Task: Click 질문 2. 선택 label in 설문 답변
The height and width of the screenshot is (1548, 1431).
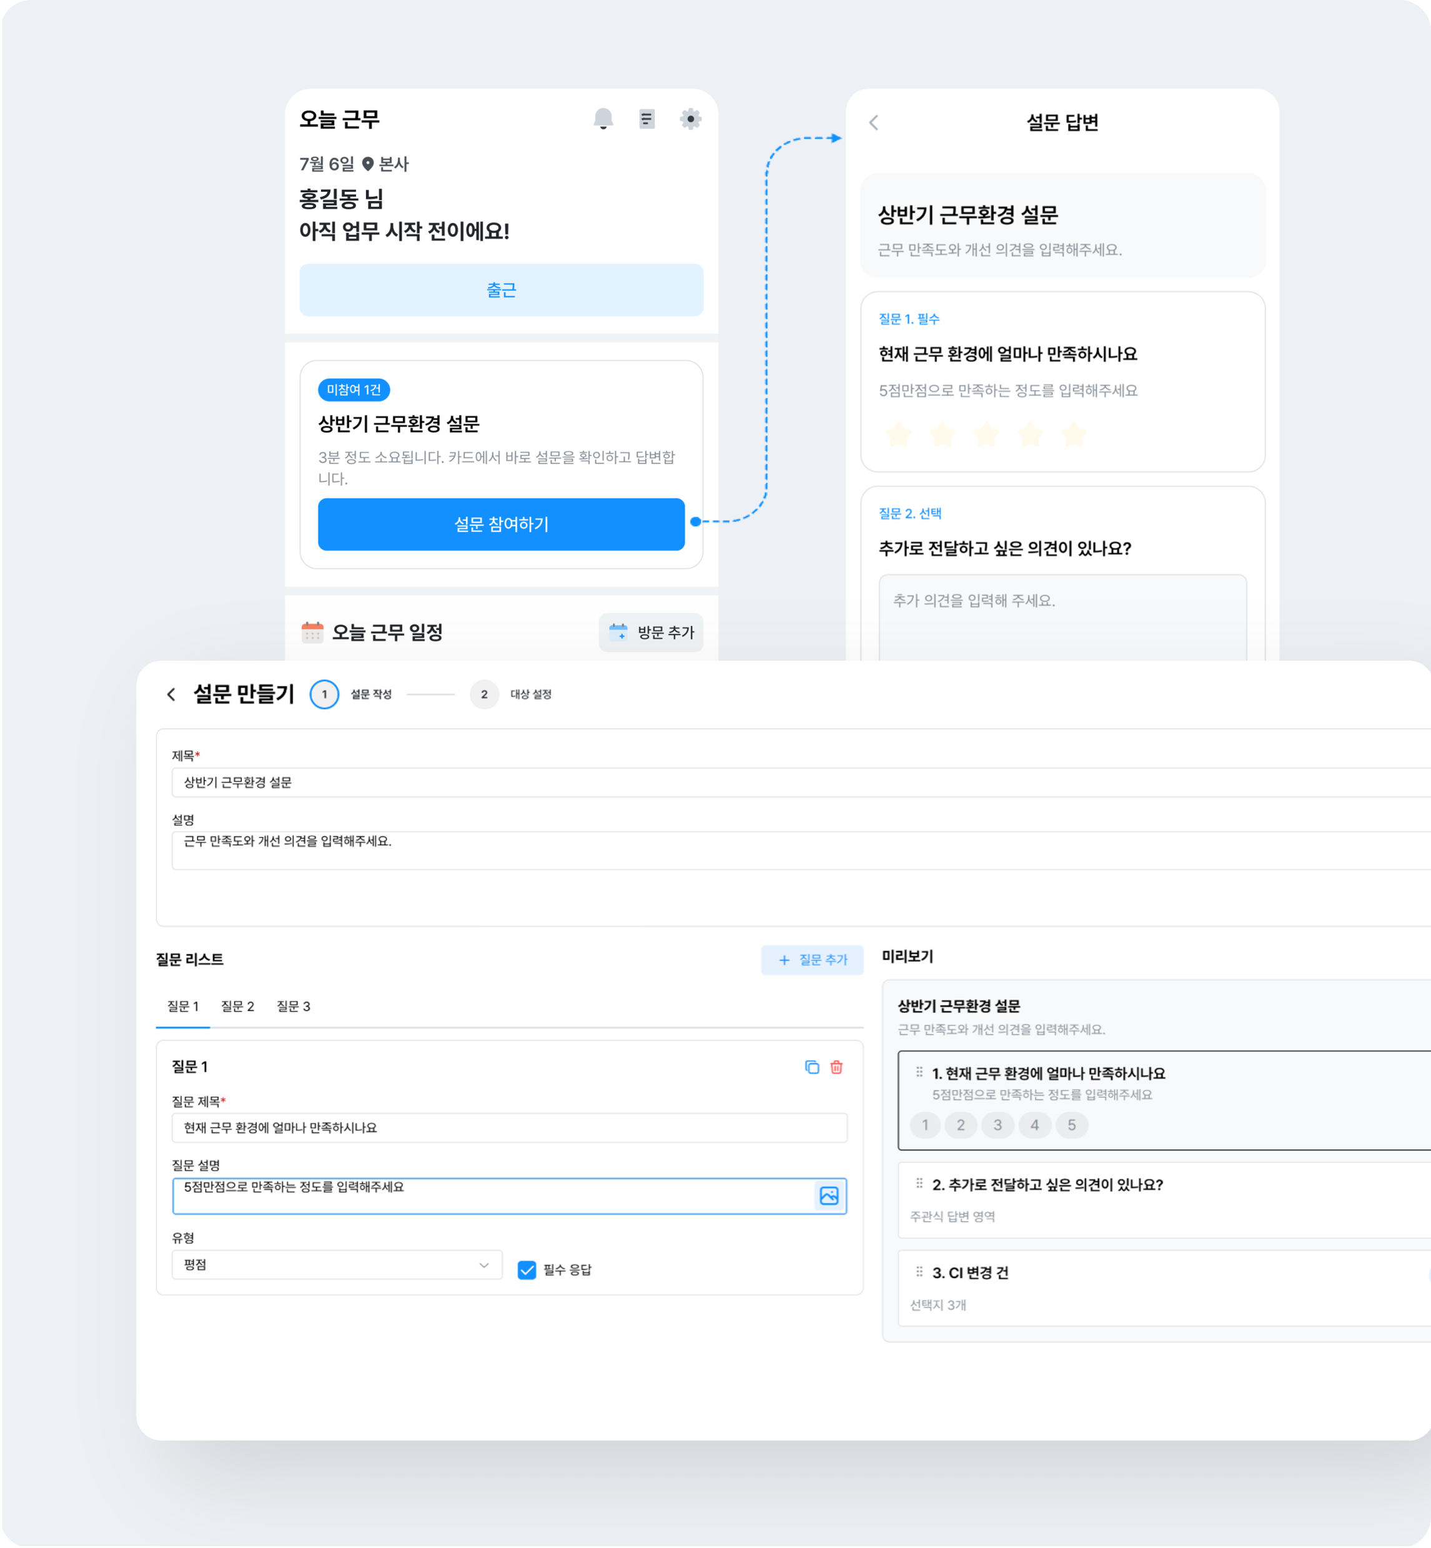Action: tap(910, 513)
